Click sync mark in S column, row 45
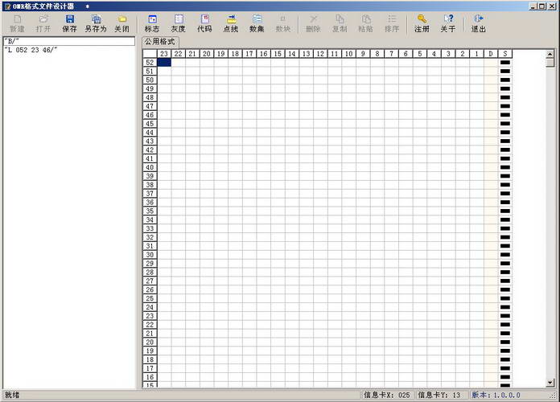This screenshot has height=402, width=560. click(x=505, y=124)
